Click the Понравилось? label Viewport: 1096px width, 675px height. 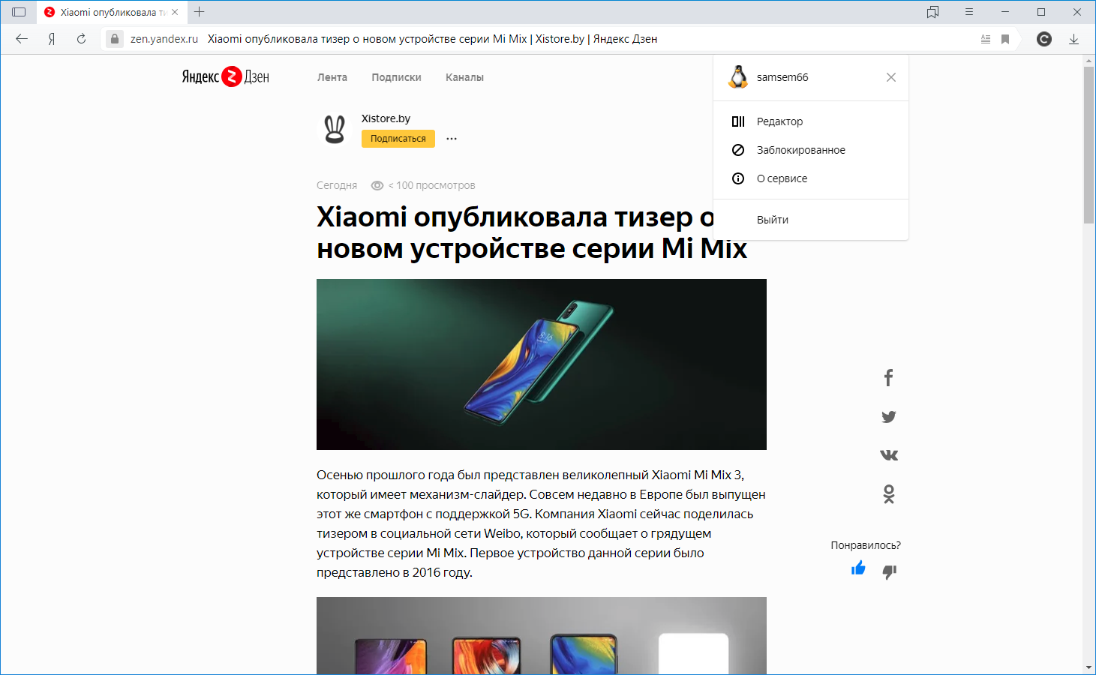(x=866, y=545)
